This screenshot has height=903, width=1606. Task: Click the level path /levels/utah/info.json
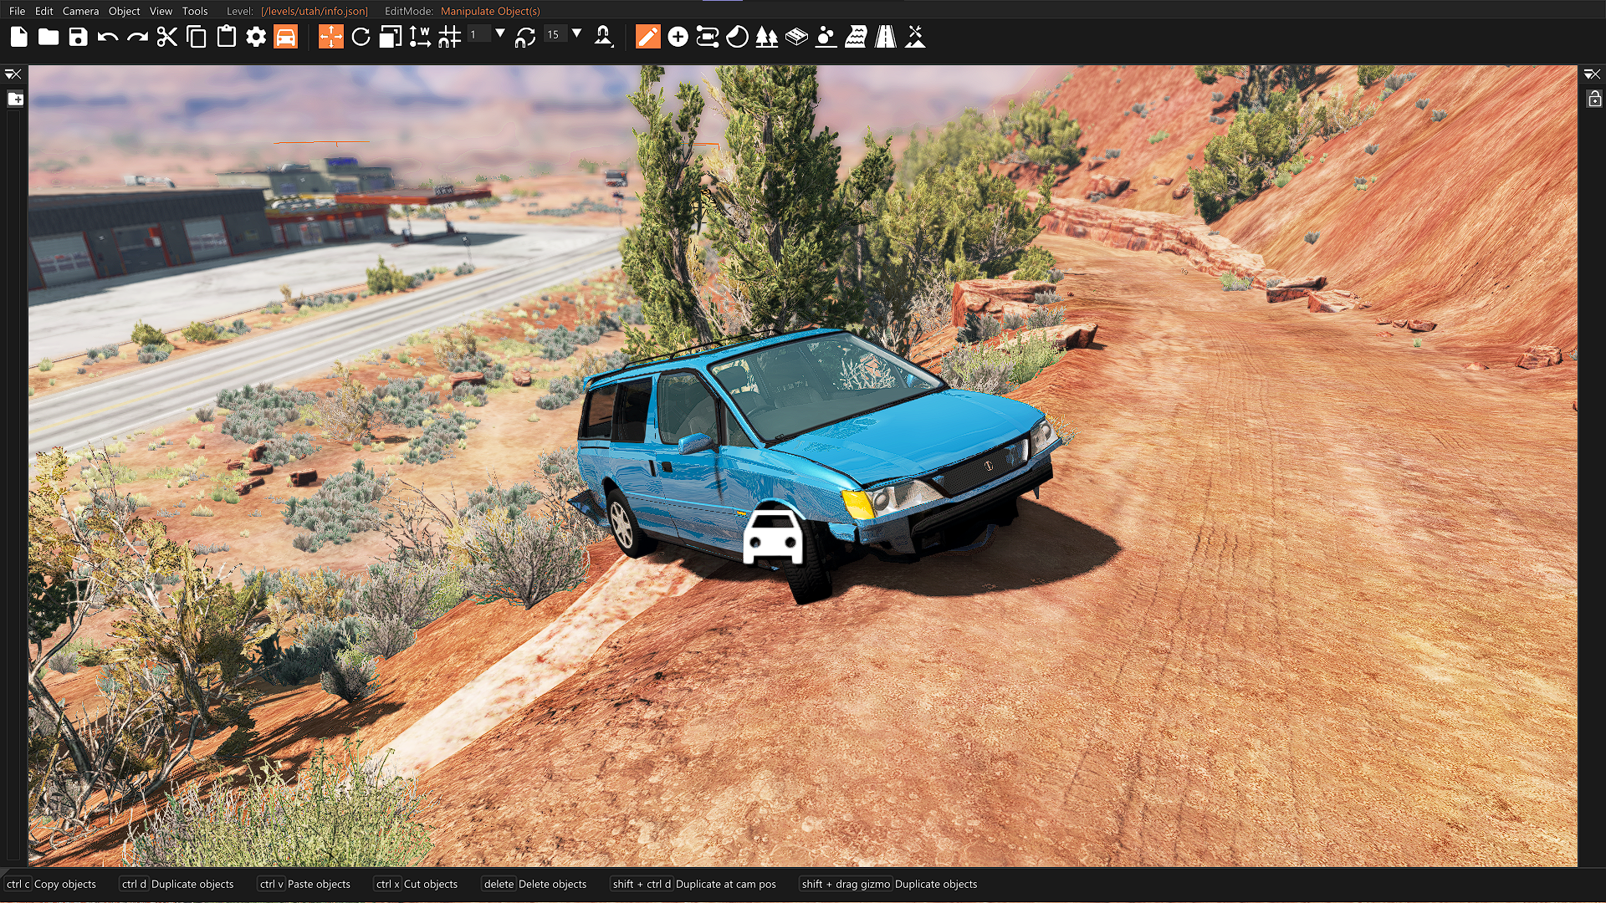(x=315, y=11)
